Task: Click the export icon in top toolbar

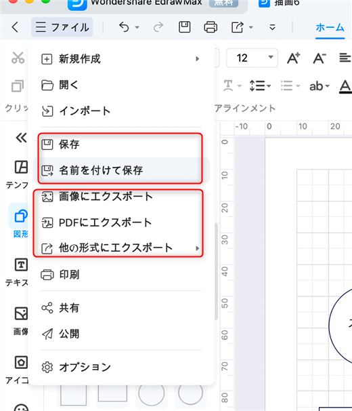Action: pyautogui.click(x=238, y=27)
